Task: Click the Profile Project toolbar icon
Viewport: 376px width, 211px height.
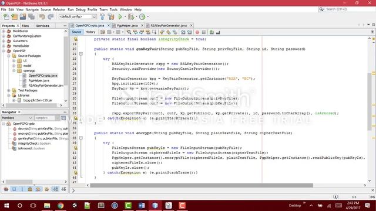Action: click(142, 17)
